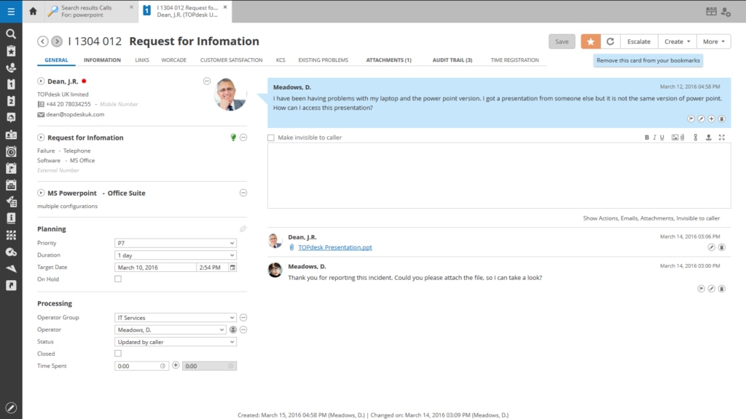Viewport: 746px width, 419px height.
Task: Click the Target Date field
Action: click(x=155, y=268)
